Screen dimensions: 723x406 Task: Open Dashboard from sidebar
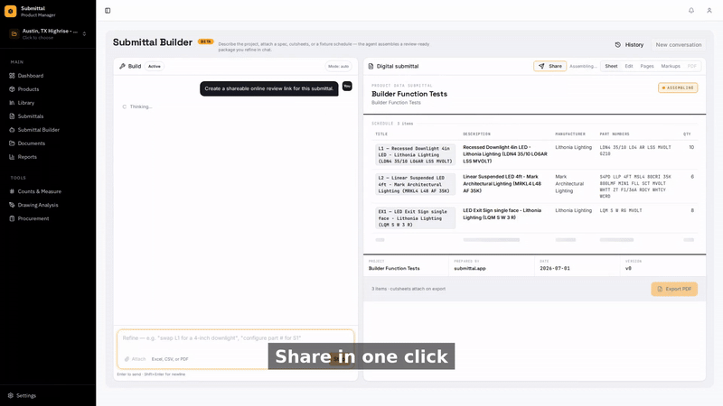[x=31, y=76]
